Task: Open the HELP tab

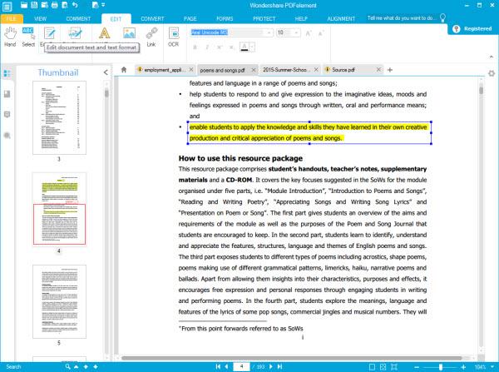Action: click(x=301, y=19)
